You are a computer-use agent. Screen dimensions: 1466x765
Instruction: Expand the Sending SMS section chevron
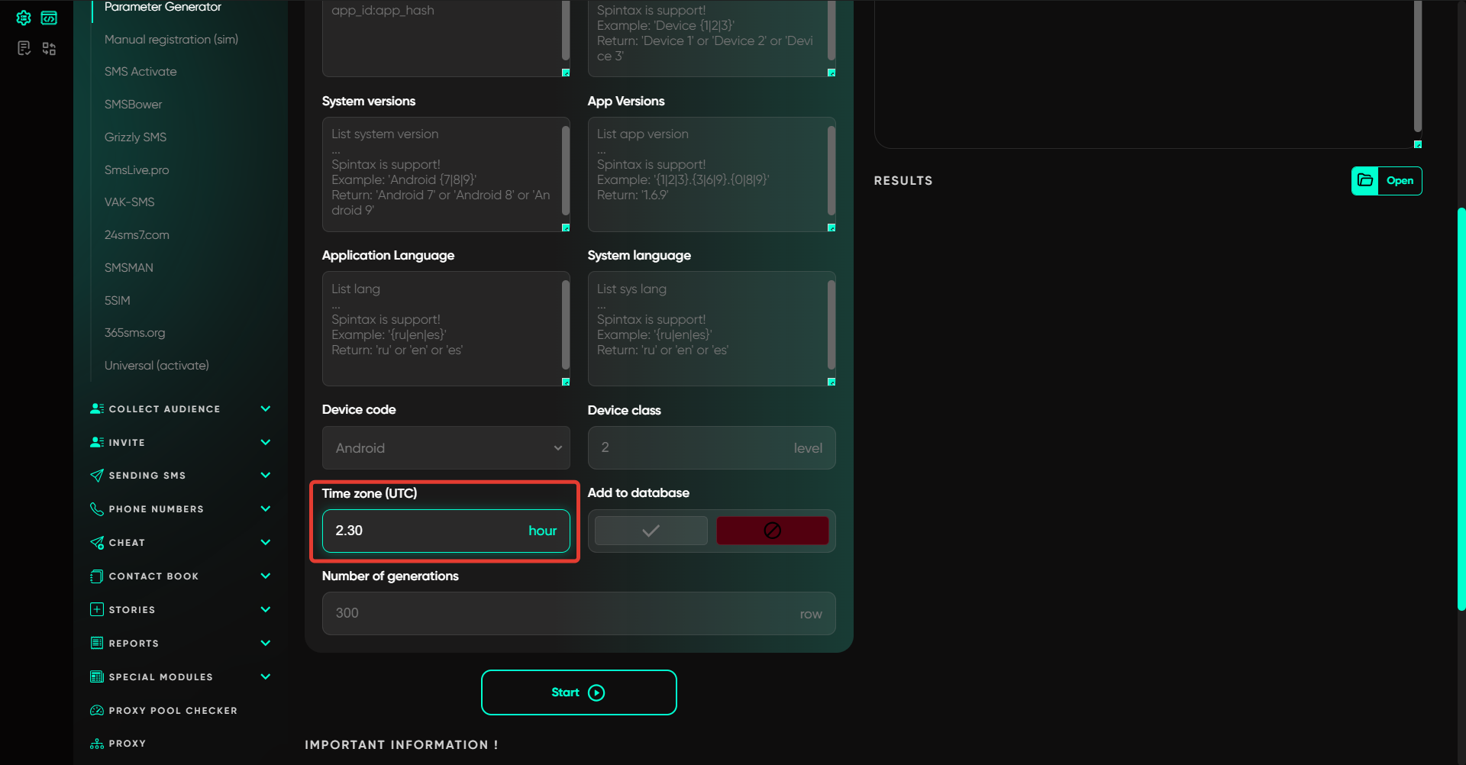(265, 476)
